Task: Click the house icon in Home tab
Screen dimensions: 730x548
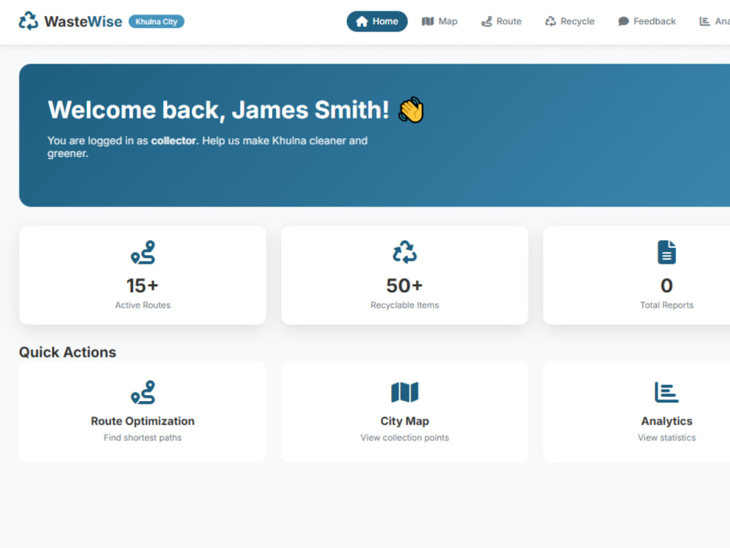Action: [x=362, y=21]
